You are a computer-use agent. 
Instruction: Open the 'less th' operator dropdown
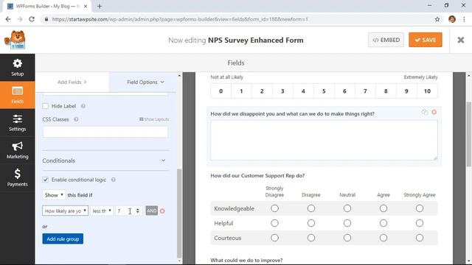click(x=102, y=211)
